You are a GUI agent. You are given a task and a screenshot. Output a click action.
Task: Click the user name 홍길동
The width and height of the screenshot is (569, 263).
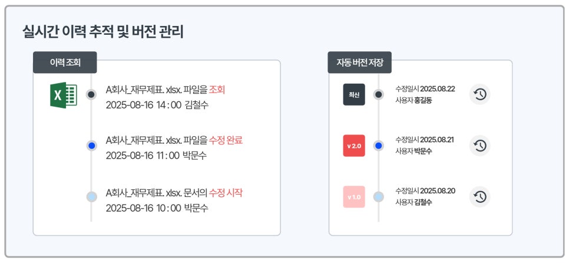(423, 100)
